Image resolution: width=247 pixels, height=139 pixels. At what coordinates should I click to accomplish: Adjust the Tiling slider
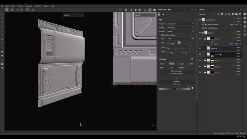pos(173,44)
